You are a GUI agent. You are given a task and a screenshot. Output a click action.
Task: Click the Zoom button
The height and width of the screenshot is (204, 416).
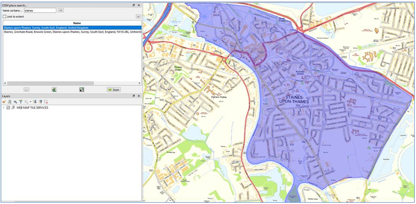(x=114, y=90)
